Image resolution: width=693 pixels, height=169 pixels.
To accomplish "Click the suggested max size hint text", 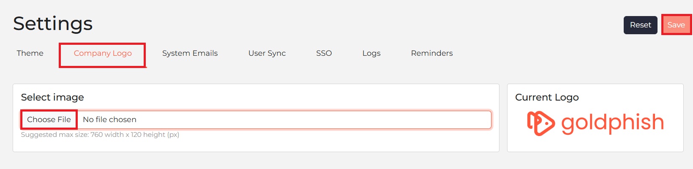I will (x=100, y=135).
